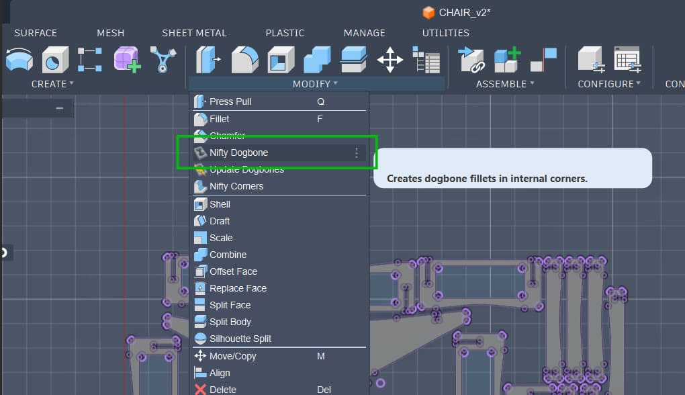Switch to the SHEET METAL tab
Screen dimensions: 685x395
click(x=194, y=33)
